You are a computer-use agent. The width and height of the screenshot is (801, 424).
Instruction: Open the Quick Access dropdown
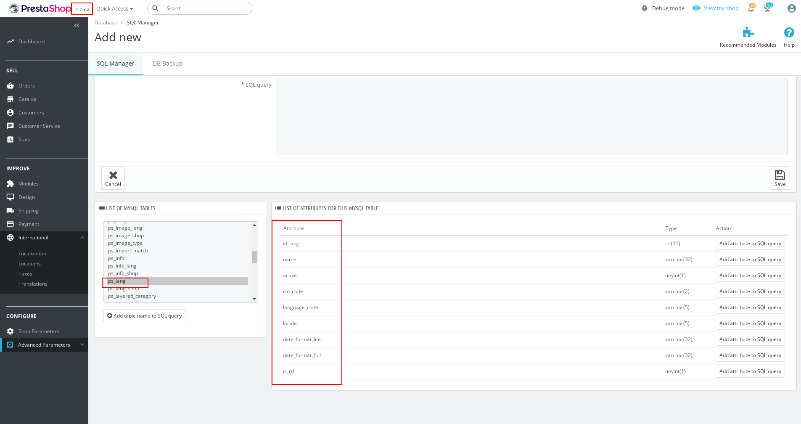coord(115,8)
